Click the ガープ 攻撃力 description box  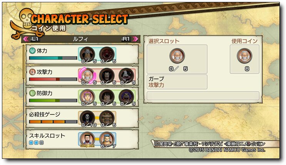(x=177, y=82)
